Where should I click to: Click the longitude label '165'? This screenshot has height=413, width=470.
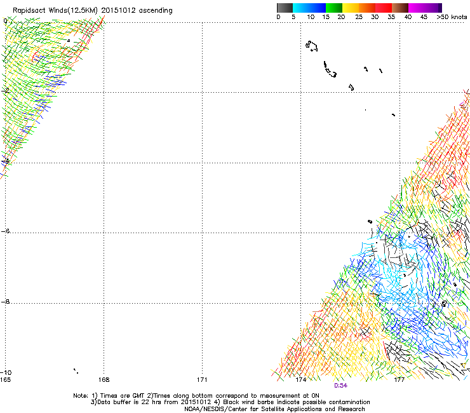click(x=5, y=380)
